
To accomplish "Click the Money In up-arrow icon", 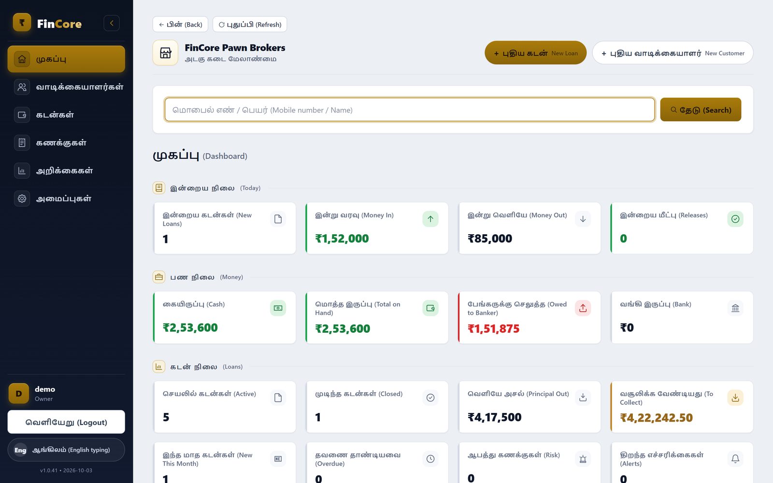I will pyautogui.click(x=430, y=219).
